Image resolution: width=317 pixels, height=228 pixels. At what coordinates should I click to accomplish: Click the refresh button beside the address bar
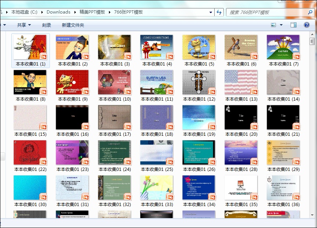point(219,12)
